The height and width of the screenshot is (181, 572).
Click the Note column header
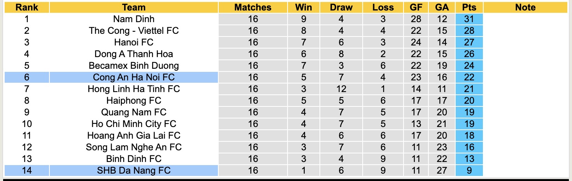coord(525,7)
